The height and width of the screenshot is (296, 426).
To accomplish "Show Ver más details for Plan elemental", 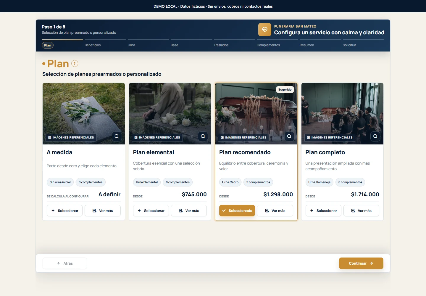I will (x=189, y=211).
